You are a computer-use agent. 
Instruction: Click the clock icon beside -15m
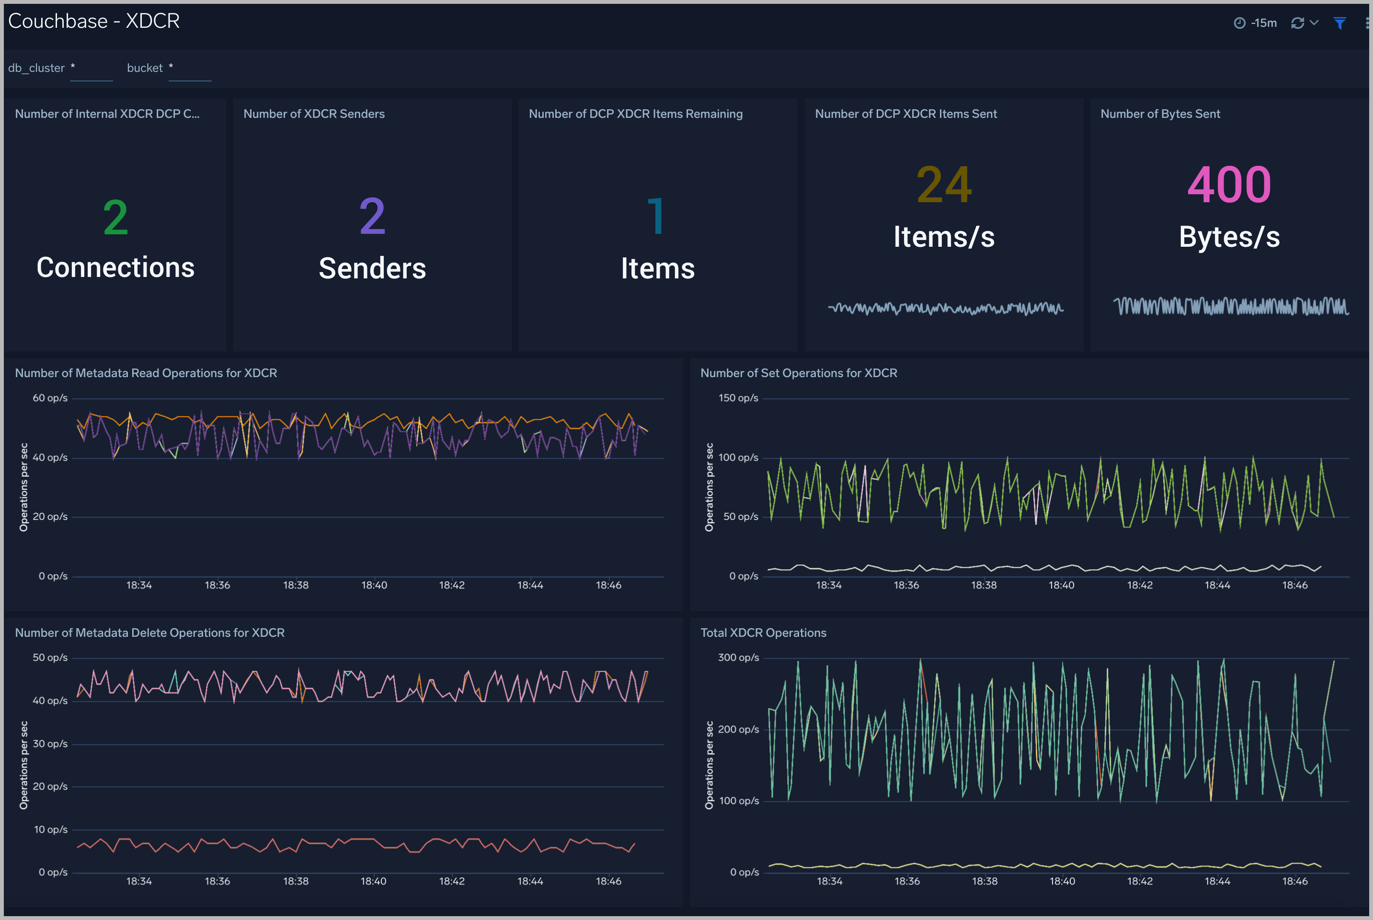point(1239,23)
